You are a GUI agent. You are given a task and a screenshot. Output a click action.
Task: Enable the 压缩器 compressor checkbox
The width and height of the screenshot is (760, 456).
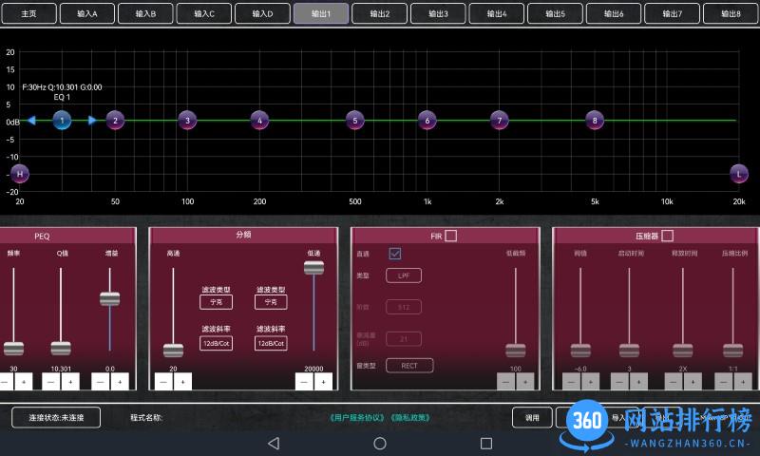668,236
